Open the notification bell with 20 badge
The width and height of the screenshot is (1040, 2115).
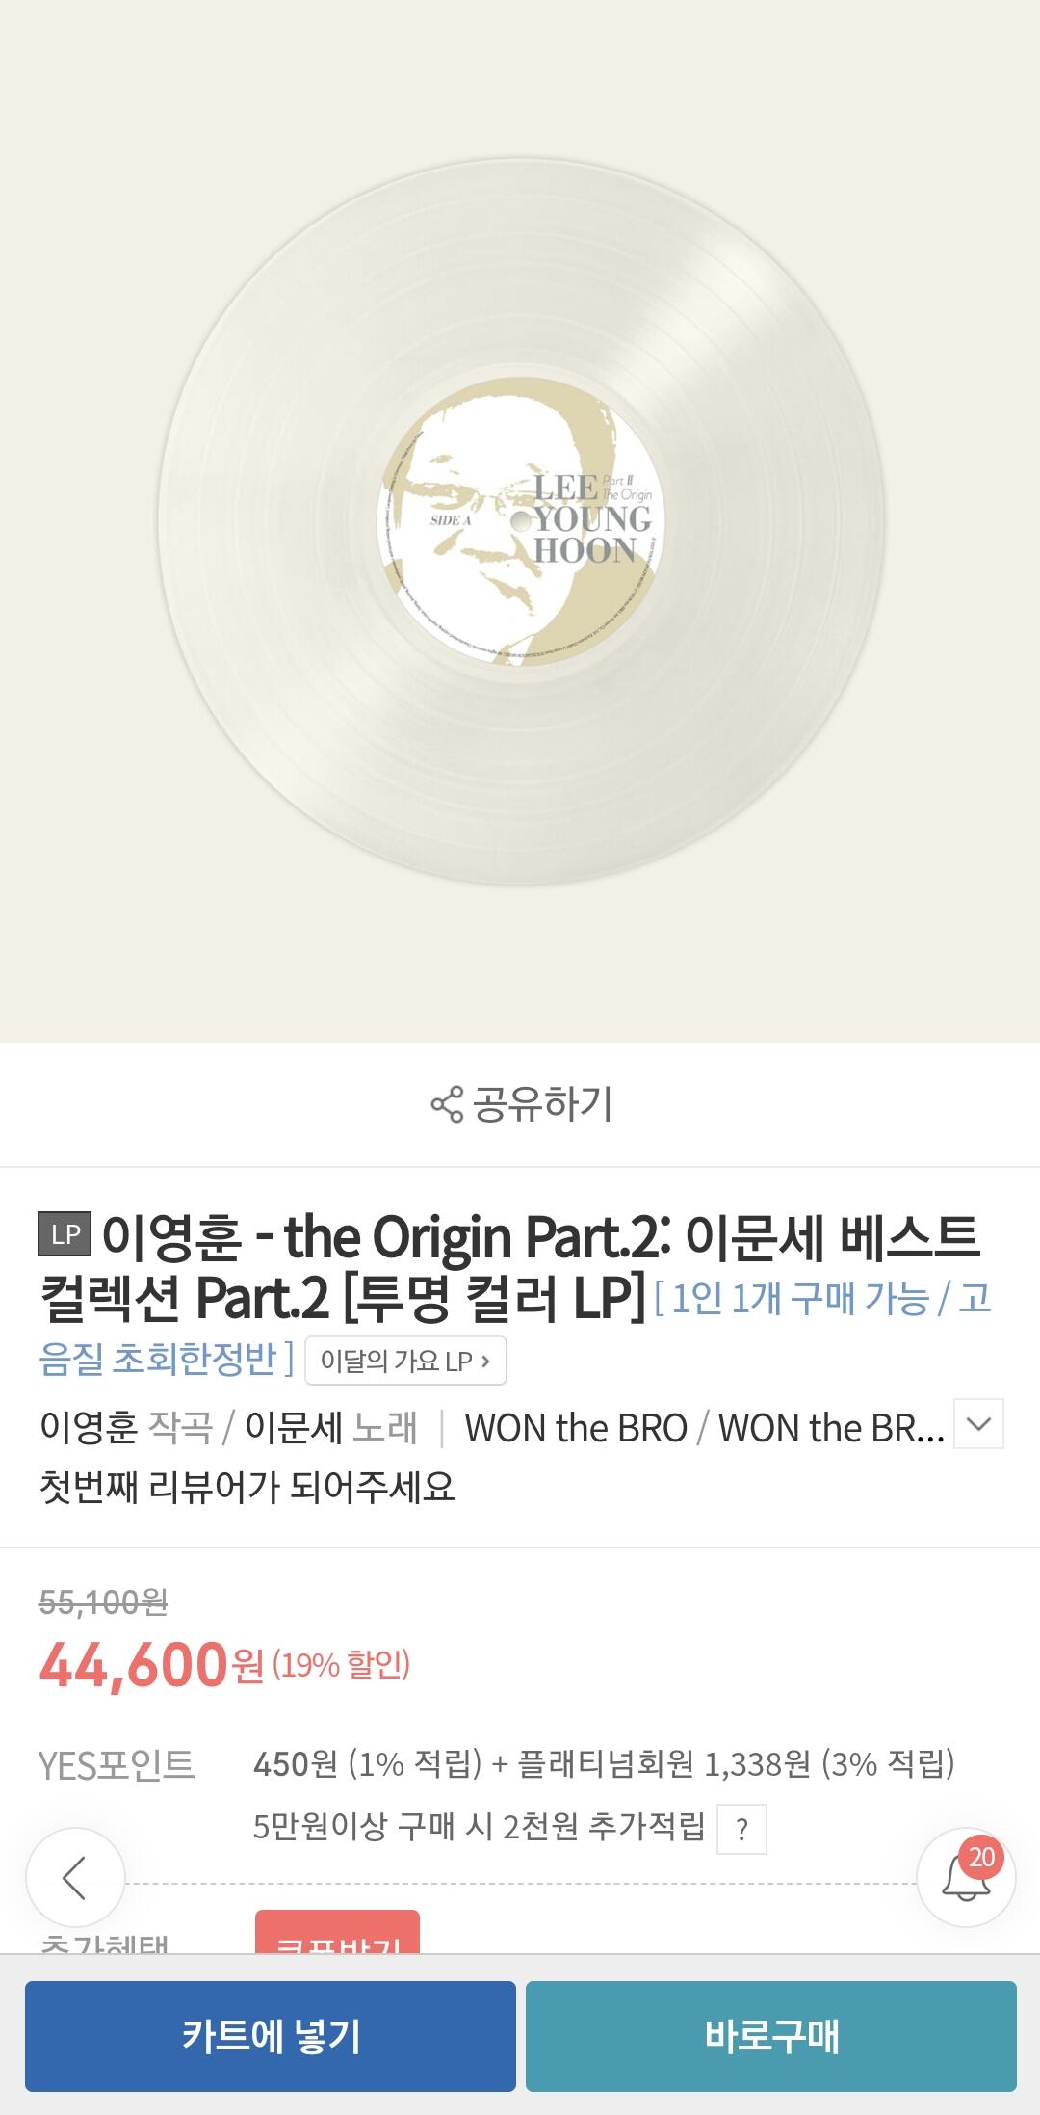pos(966,1878)
